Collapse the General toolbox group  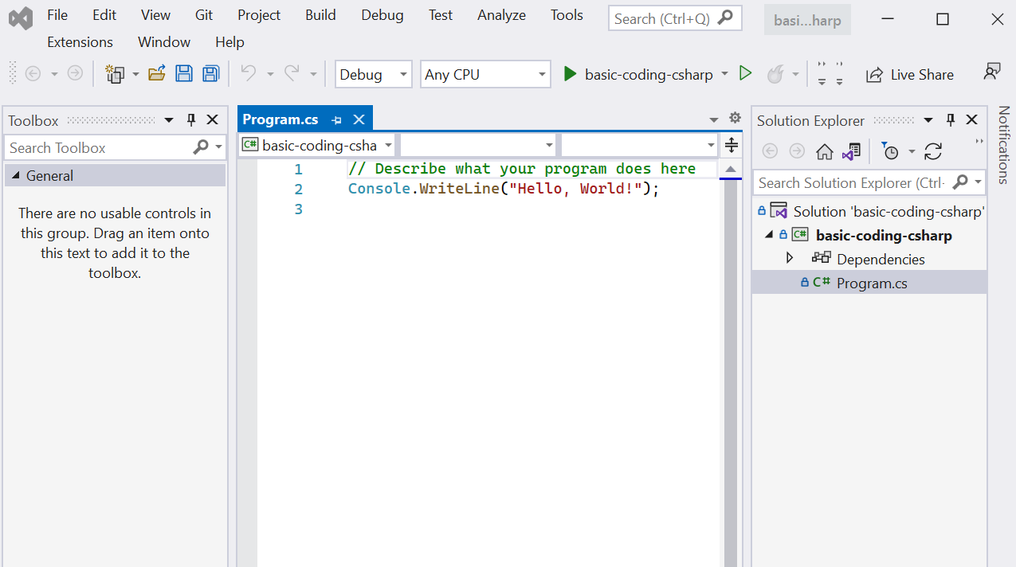pos(16,175)
